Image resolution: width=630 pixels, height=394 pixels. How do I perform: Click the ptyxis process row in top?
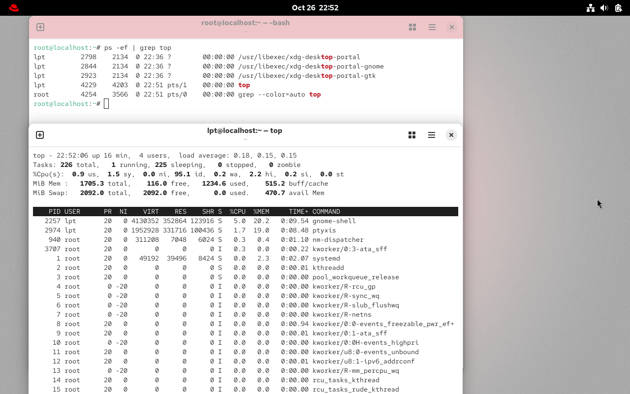tap(245, 230)
